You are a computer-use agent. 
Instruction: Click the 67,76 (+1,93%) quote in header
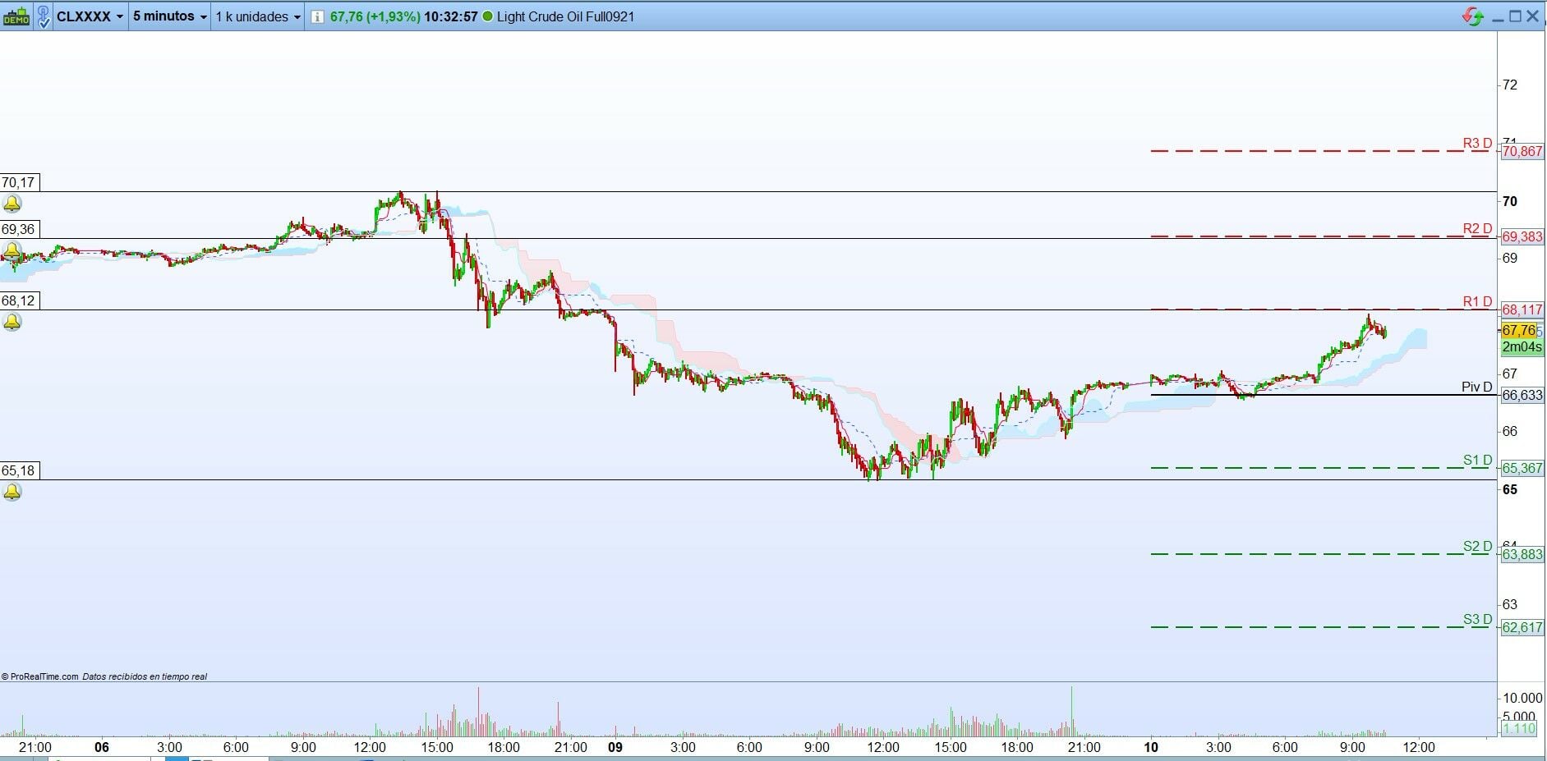[x=375, y=16]
